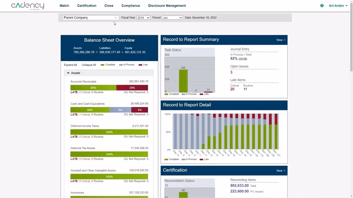Navigate to the Compliance menu
353x198 pixels.
point(130,5)
